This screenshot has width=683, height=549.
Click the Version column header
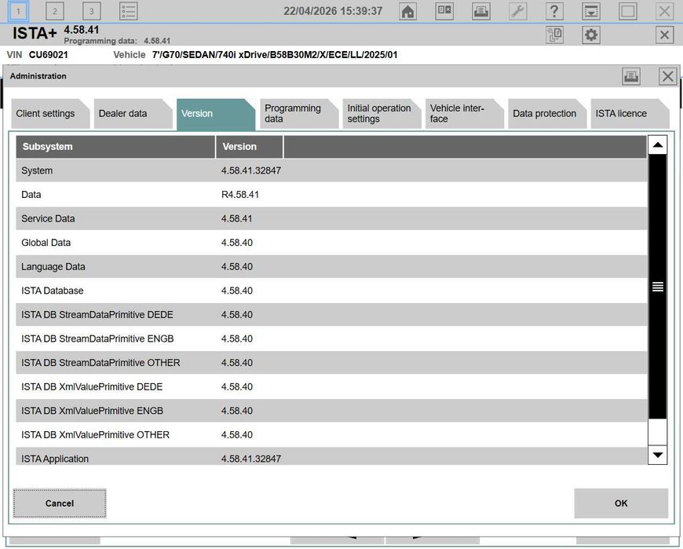click(x=250, y=147)
